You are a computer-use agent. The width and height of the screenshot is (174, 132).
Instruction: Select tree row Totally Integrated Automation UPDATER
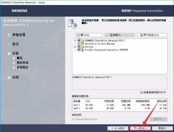click(106, 50)
